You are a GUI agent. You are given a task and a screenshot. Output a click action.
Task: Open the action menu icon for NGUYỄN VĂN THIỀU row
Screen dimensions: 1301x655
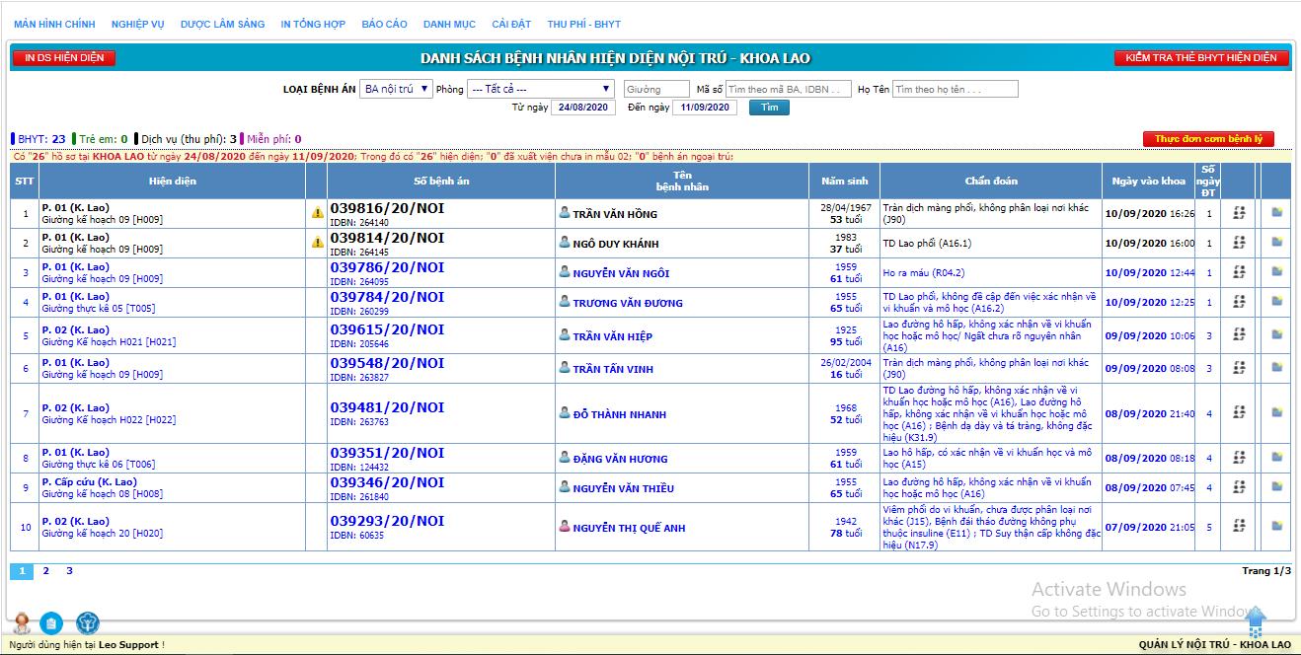(1239, 487)
